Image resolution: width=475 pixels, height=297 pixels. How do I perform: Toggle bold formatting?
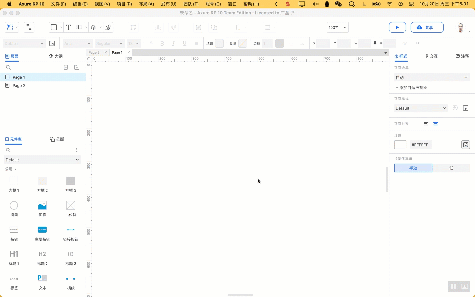pos(162,43)
